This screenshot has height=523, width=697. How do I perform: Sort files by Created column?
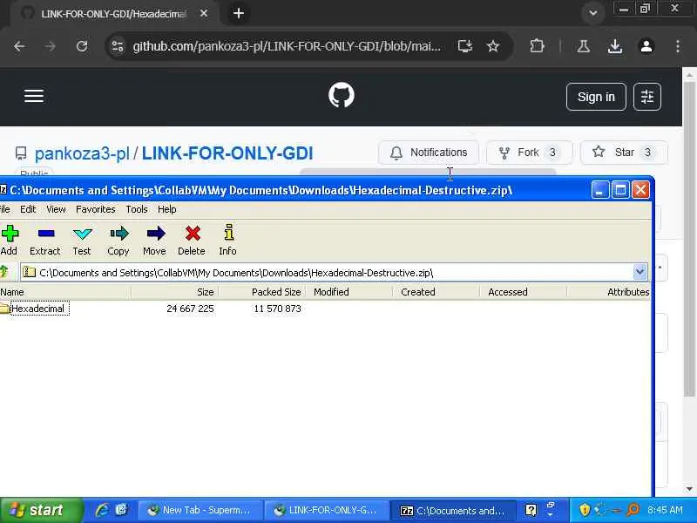436,292
